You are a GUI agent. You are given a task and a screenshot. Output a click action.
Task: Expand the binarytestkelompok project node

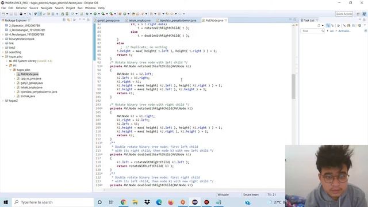coord(3,39)
